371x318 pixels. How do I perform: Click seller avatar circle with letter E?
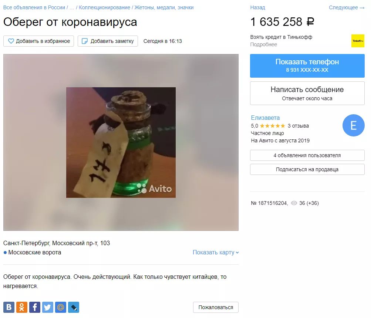(x=354, y=125)
